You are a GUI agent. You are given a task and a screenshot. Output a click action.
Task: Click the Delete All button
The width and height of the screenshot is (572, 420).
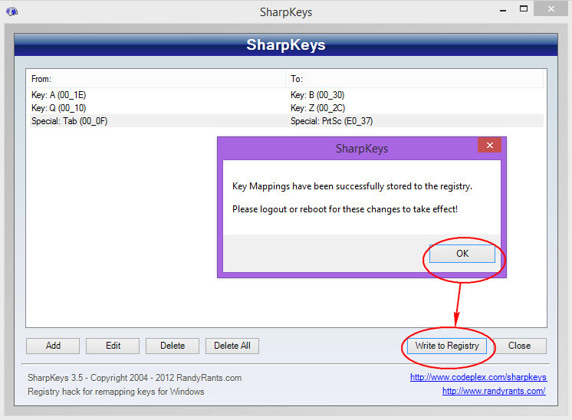point(232,346)
